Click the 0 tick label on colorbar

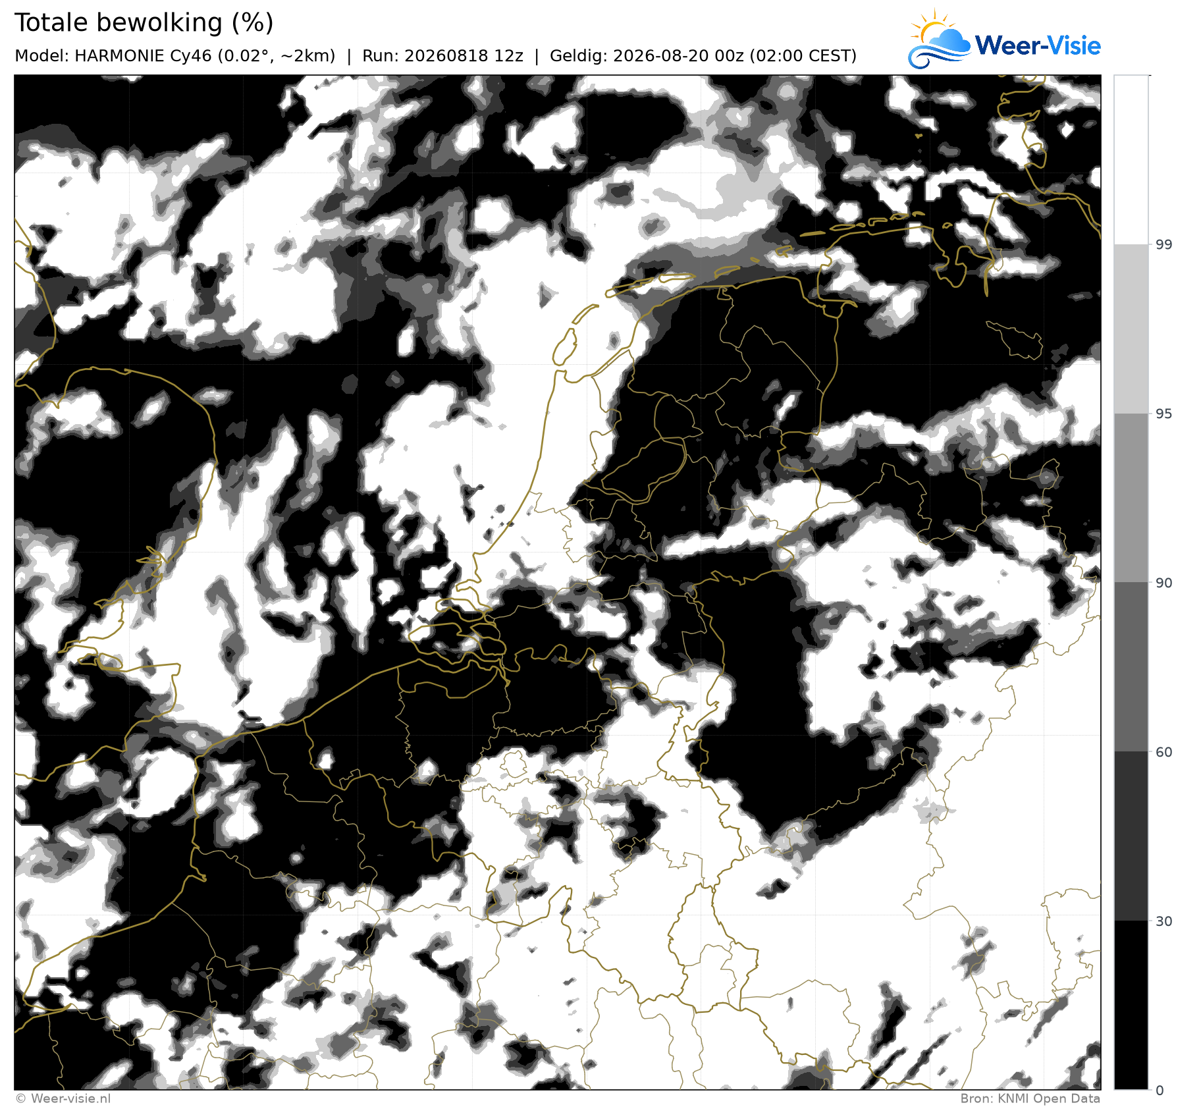[1160, 1091]
